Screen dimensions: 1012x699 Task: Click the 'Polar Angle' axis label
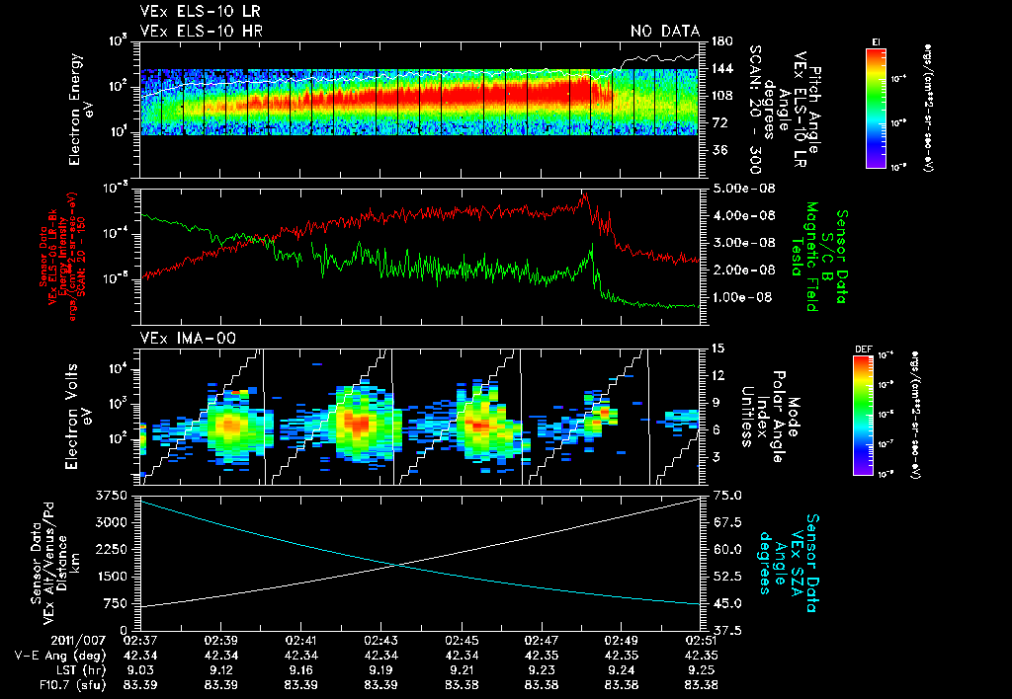point(779,417)
